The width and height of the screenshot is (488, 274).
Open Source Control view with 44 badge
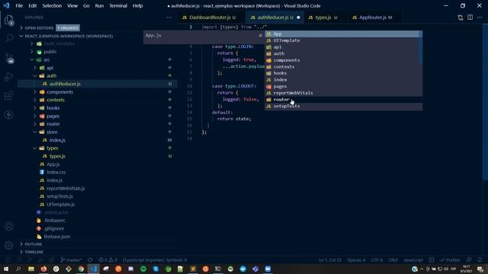coord(9,58)
